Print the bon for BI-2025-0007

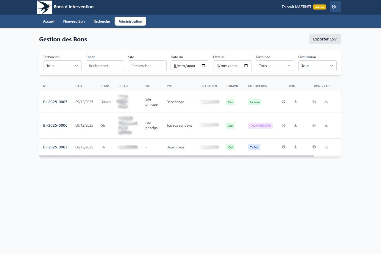(283, 102)
